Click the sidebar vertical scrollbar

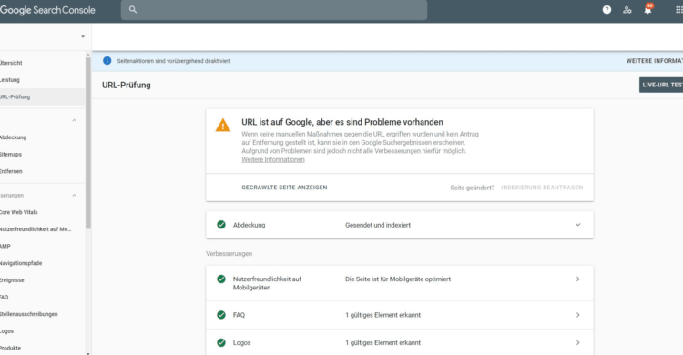pos(88,143)
